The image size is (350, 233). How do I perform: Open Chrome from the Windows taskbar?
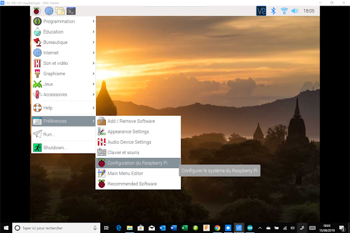click(217, 228)
